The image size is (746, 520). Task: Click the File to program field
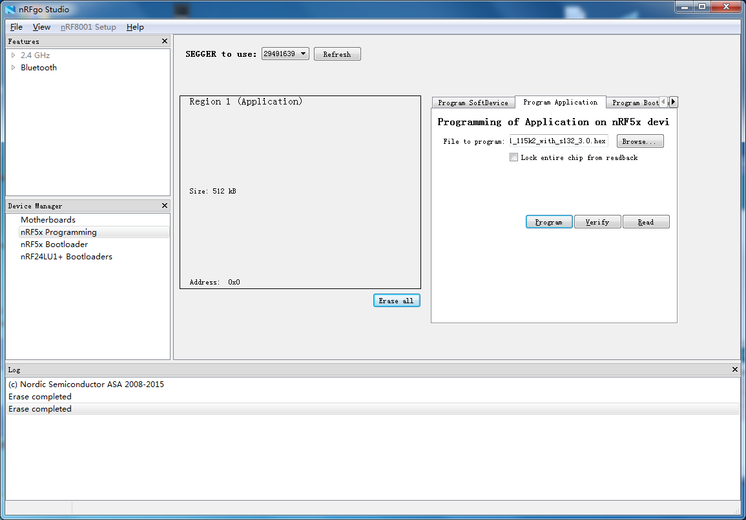(x=559, y=141)
